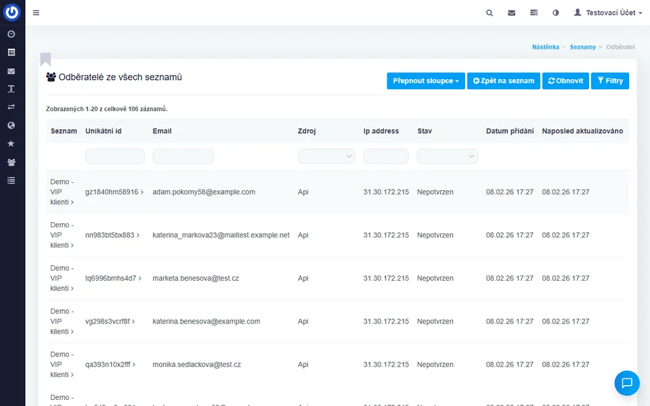Click the globe icon in sidebar
This screenshot has height=406, width=650.
(x=11, y=125)
